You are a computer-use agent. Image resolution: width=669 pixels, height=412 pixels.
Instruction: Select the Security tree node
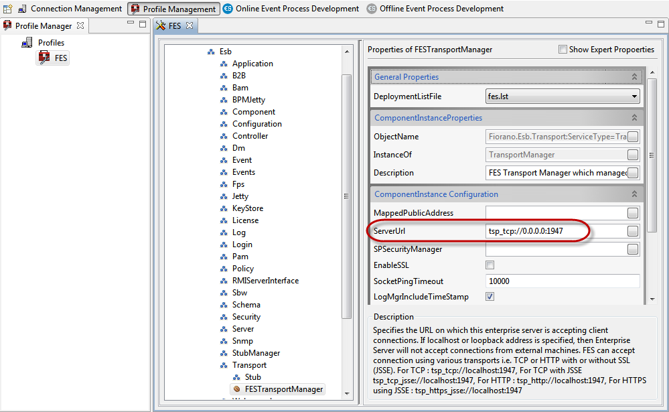point(246,317)
